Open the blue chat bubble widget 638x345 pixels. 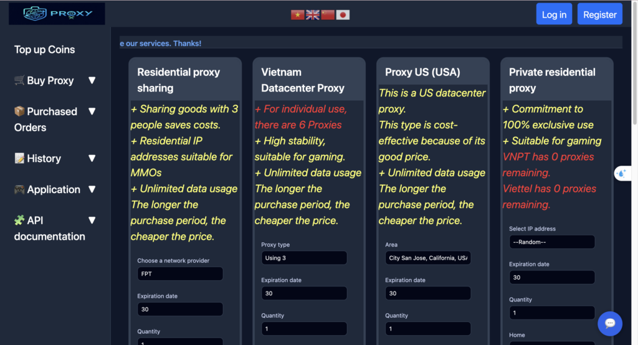(609, 323)
